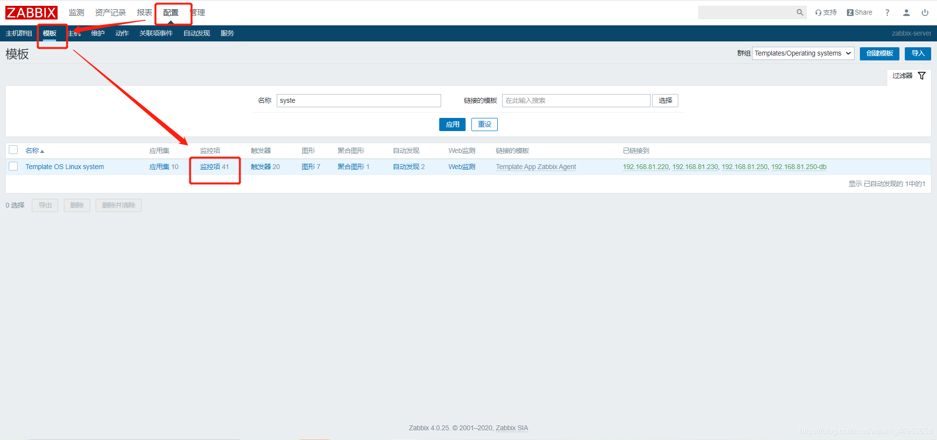Go to 维护 submenu
The width and height of the screenshot is (937, 440).
tap(98, 33)
